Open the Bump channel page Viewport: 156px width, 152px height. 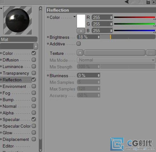click(8, 100)
